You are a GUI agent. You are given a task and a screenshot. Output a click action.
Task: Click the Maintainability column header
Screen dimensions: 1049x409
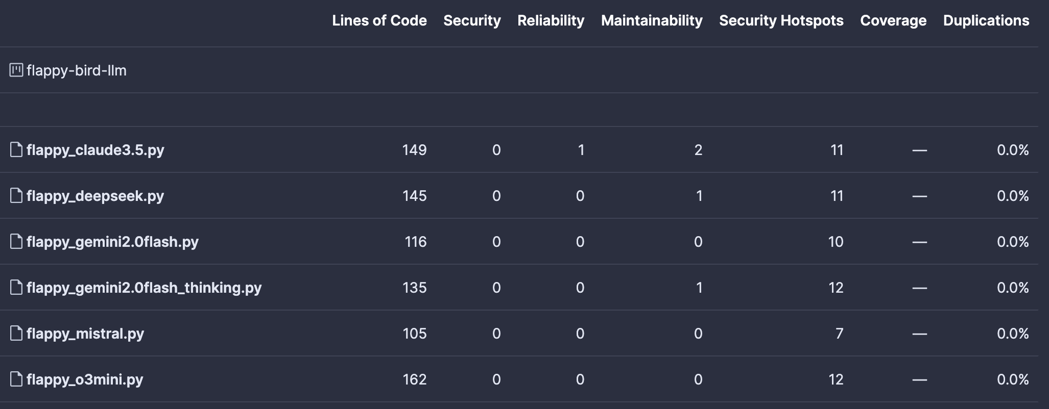[x=652, y=20]
